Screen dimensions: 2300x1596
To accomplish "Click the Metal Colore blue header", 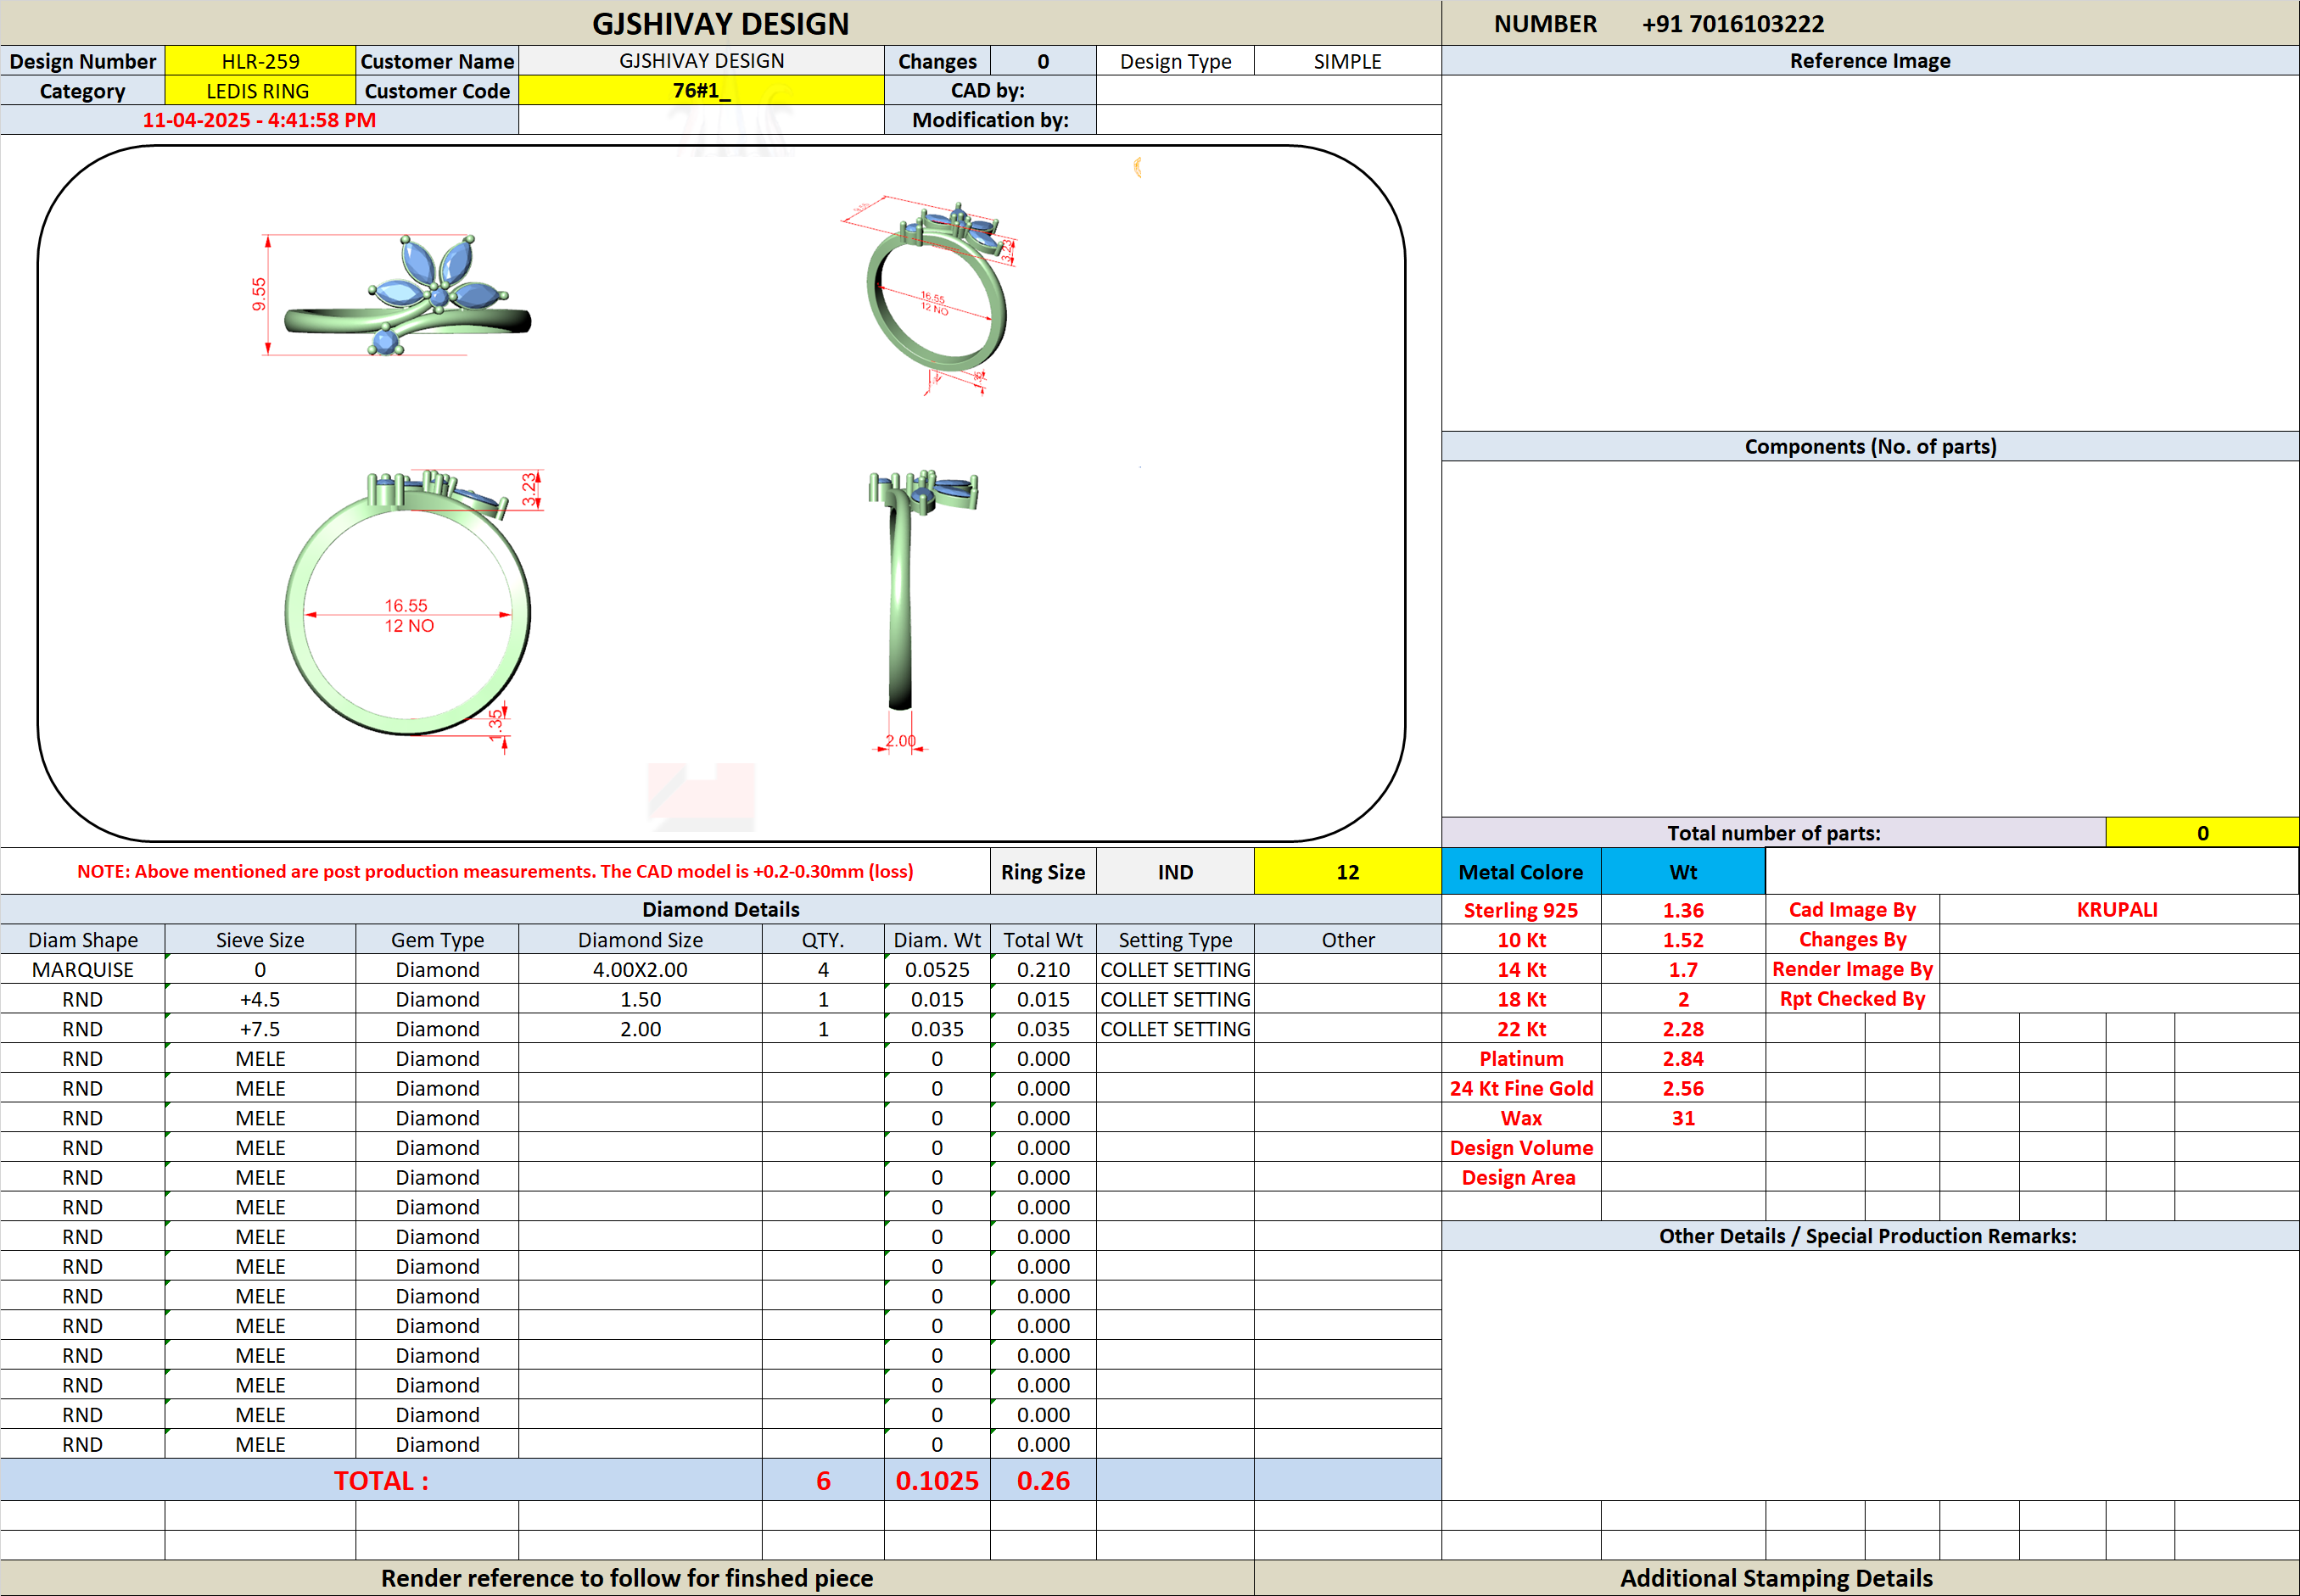I will click(x=1520, y=872).
